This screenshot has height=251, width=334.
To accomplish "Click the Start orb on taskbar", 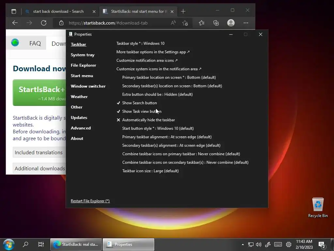I will [x=9, y=244].
